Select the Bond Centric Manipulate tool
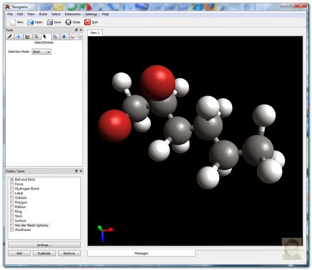 (27, 37)
